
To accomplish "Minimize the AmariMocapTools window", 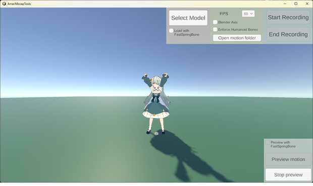I will coord(285,4).
